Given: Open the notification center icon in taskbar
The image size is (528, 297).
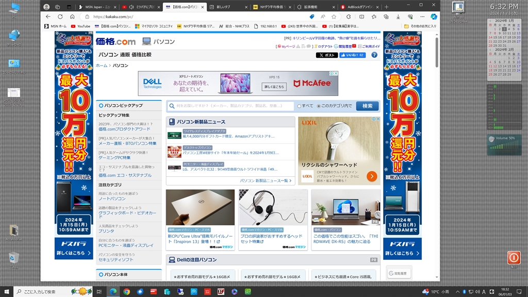Looking at the screenshot, I should pos(519,292).
